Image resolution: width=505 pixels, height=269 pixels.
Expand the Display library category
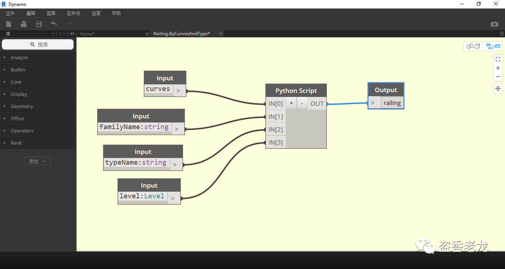point(38,94)
